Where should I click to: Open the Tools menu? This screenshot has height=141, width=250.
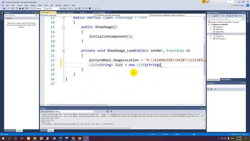pos(46,5)
